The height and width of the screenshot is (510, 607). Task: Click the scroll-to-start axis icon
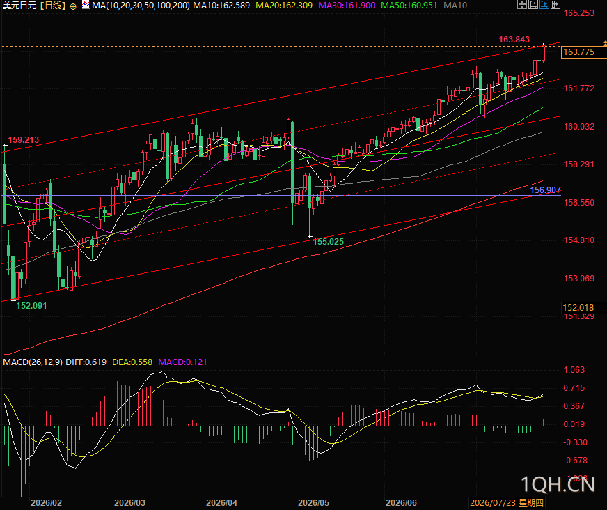533,5
